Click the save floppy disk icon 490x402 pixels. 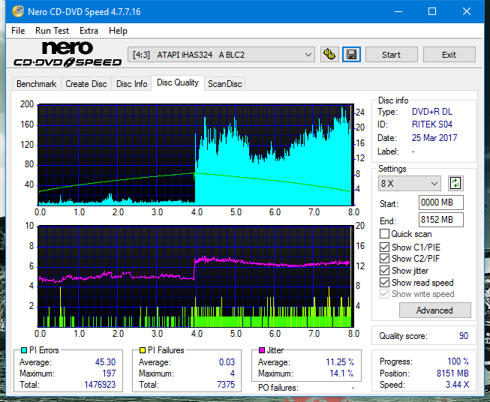[x=351, y=55]
